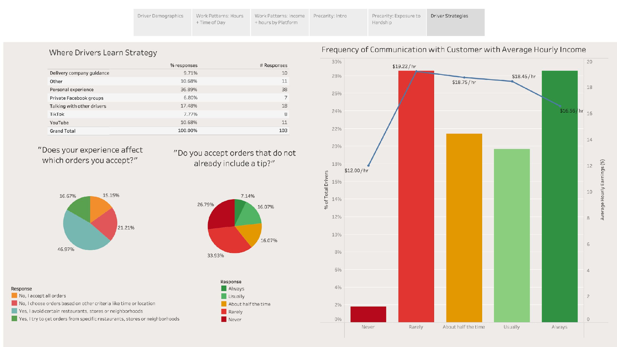Click teal 'Yes, I avoid certain restaurants' swatch
The height and width of the screenshot is (347, 617).
14,311
